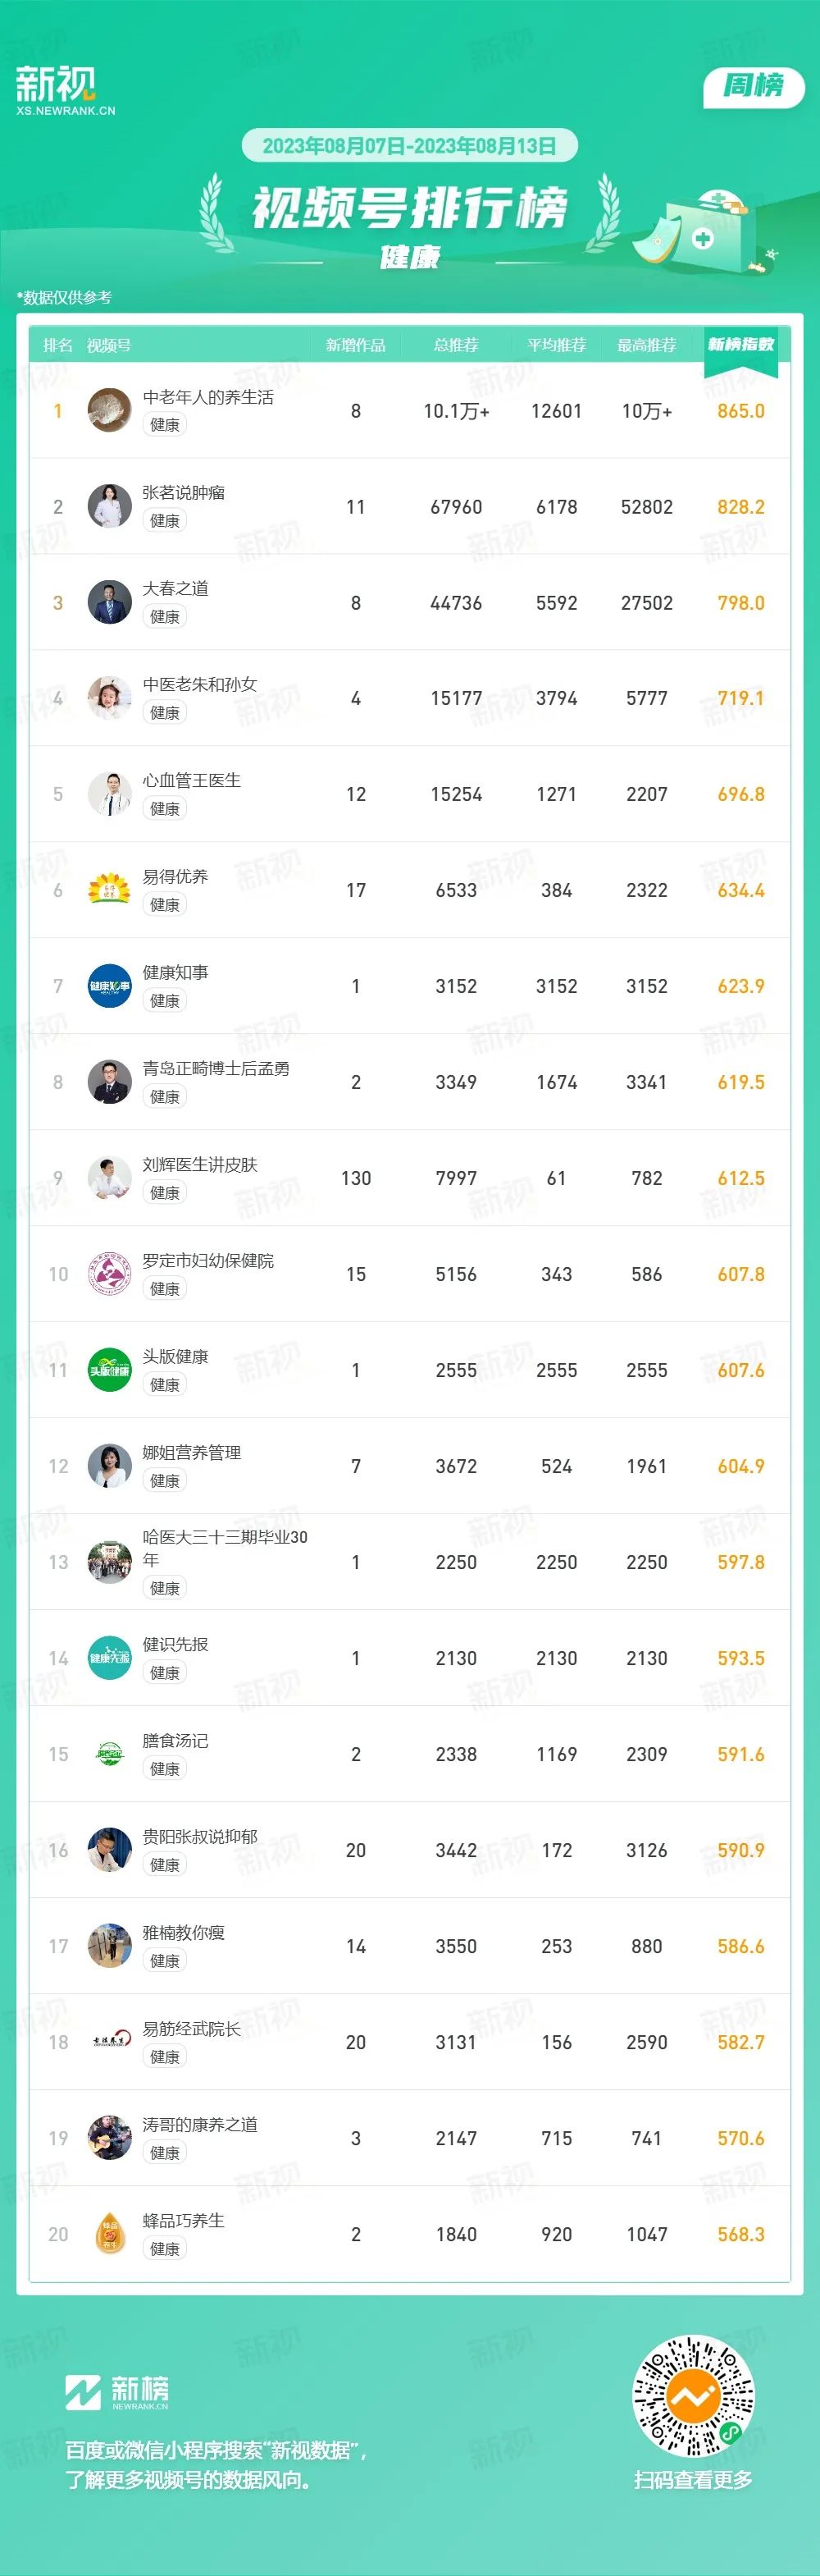Image resolution: width=820 pixels, height=2576 pixels.
Task: Sort by 新榜指数 column header
Action: [x=741, y=345]
